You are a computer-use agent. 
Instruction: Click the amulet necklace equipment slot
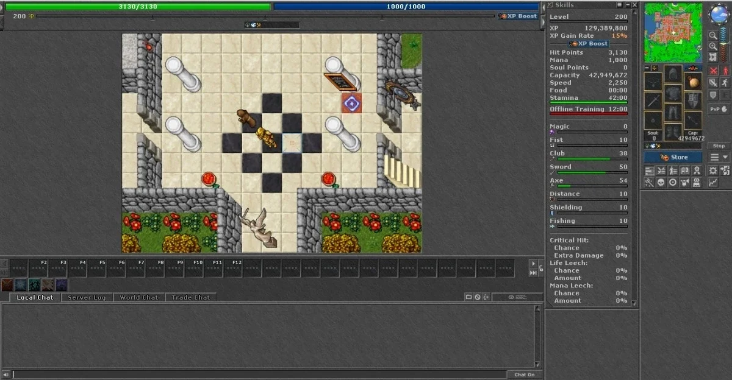click(653, 81)
